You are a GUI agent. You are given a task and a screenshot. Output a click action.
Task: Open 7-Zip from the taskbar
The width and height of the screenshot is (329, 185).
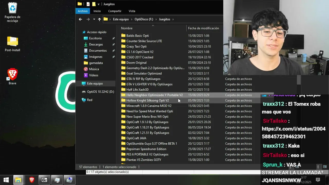(44, 180)
